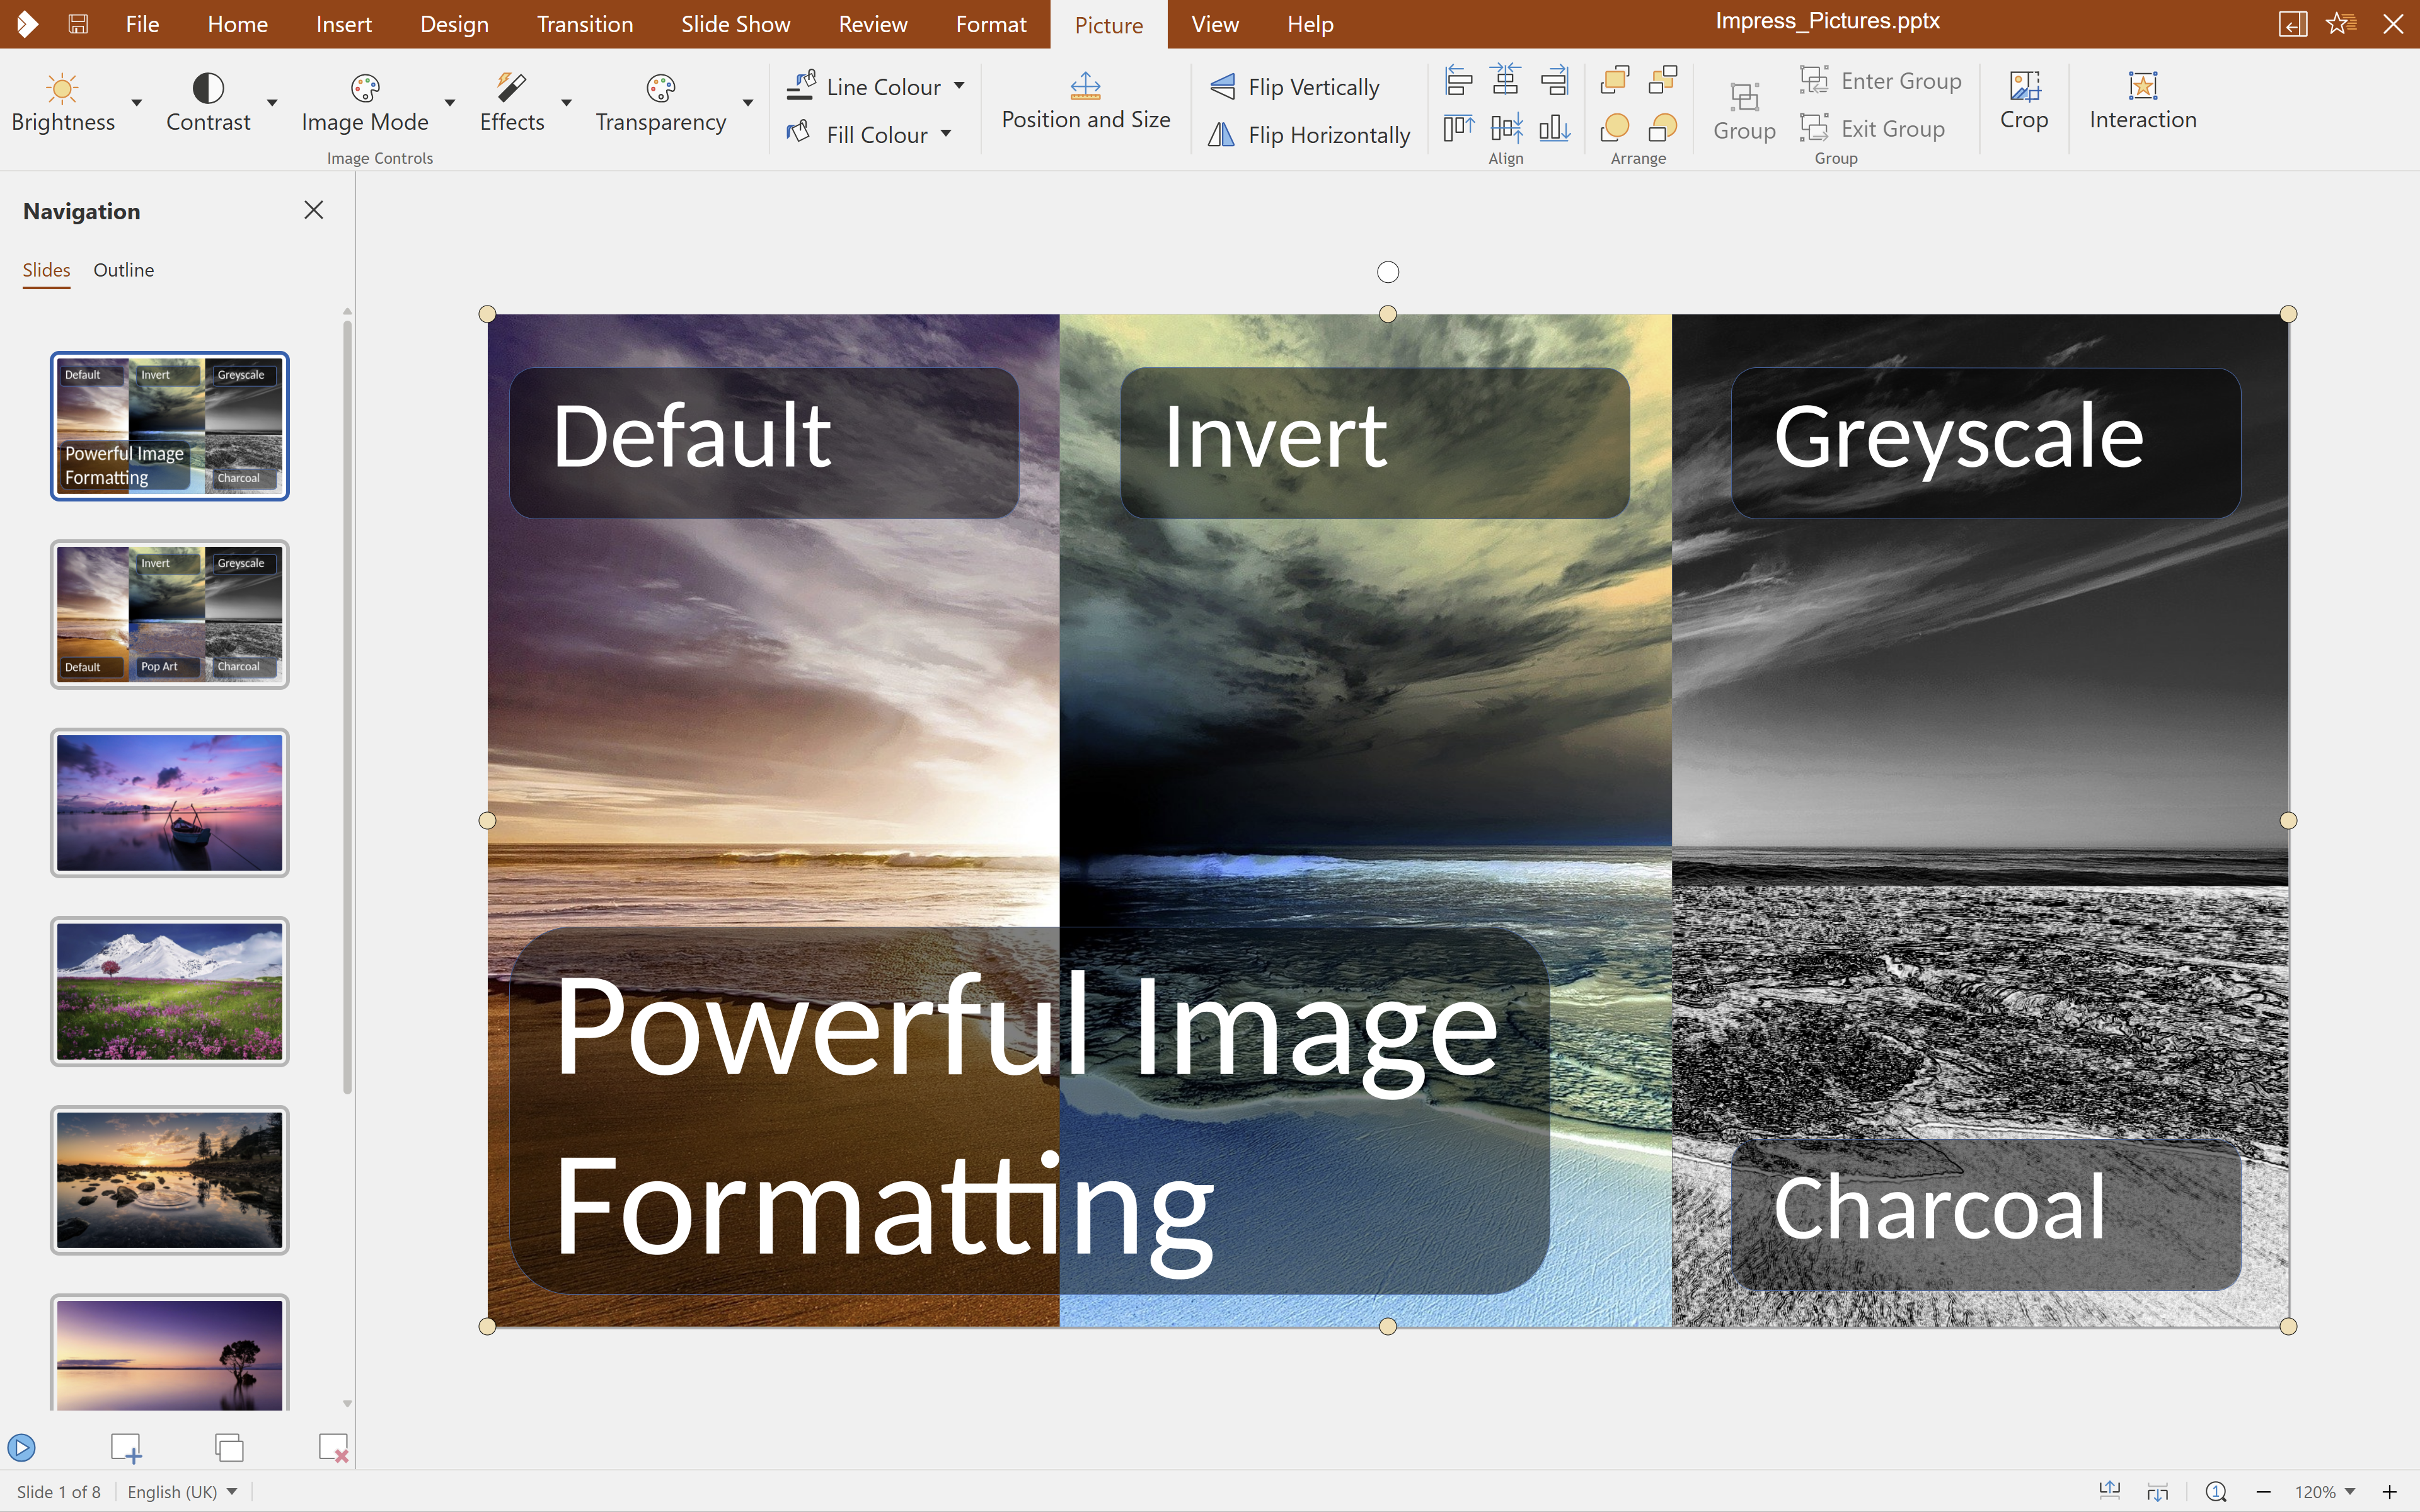The image size is (2420, 1512).
Task: Click the image rotation handle
Action: [1388, 271]
